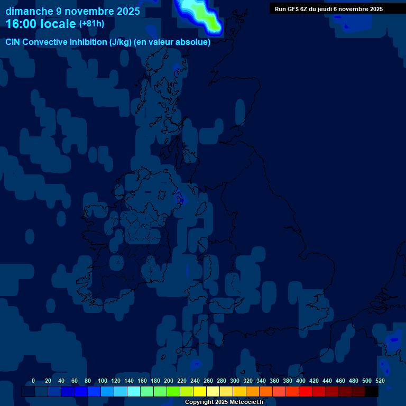Pick the black swatch at 500-520
406x406 pixels.
coord(372,392)
